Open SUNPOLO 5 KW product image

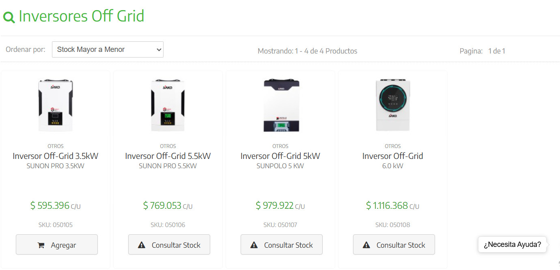point(280,105)
